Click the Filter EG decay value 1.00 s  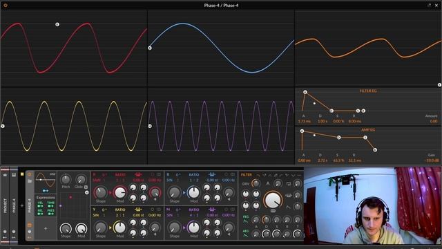point(323,121)
